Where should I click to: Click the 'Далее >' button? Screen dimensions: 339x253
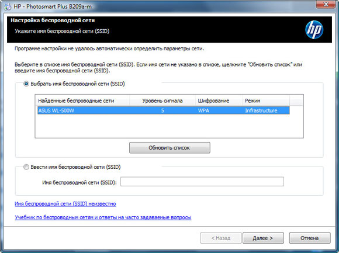click(x=263, y=238)
